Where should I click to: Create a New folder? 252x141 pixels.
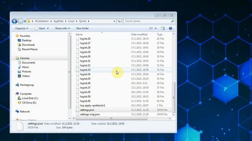pos(82,28)
